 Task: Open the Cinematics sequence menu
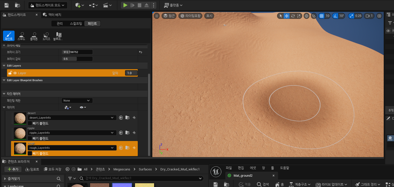pyautogui.click(x=107, y=5)
